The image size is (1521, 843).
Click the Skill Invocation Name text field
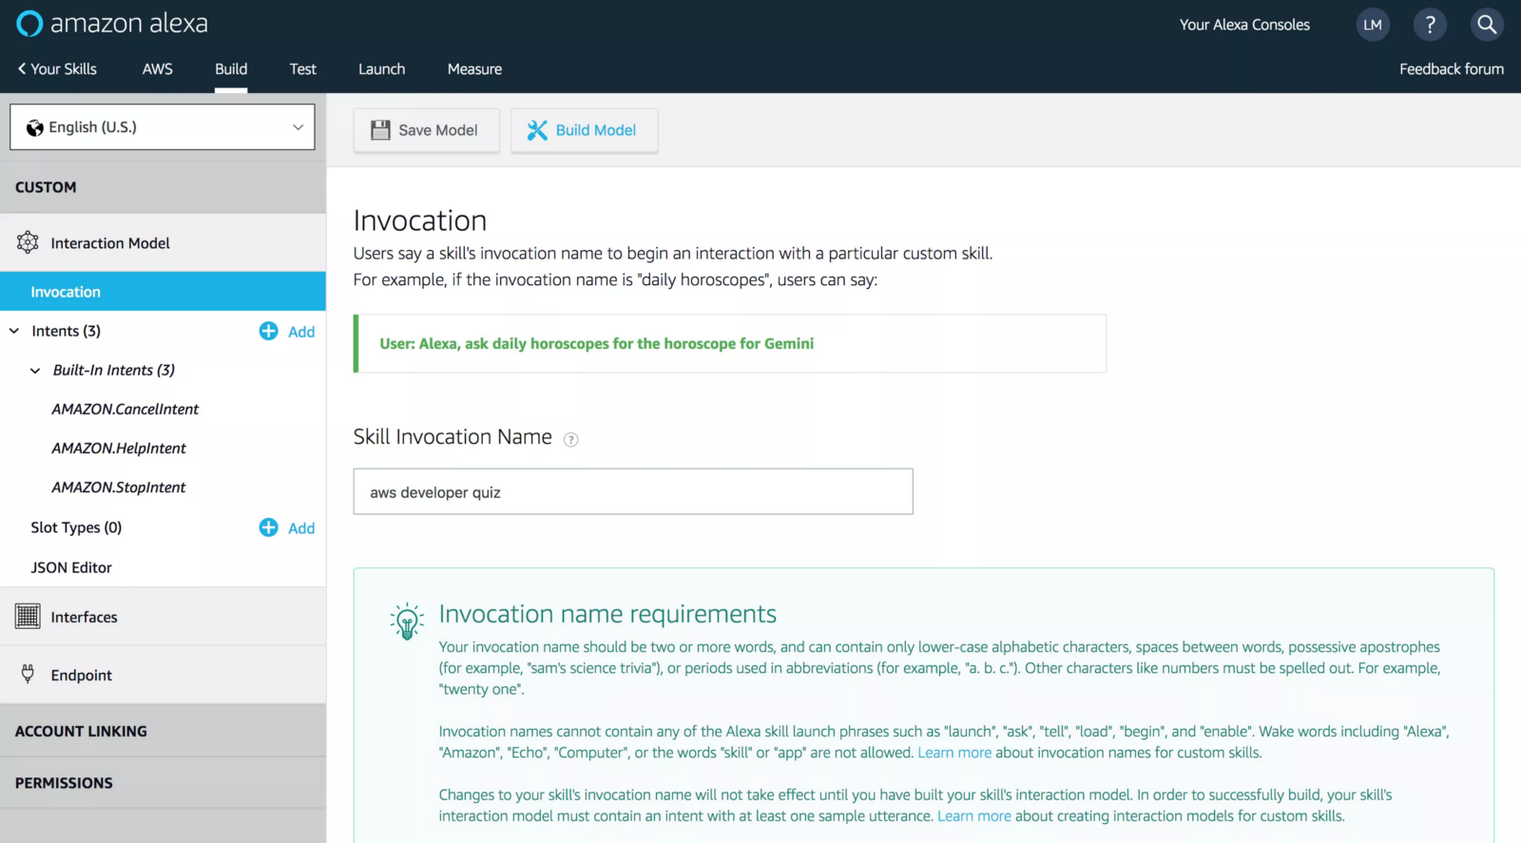(x=632, y=491)
